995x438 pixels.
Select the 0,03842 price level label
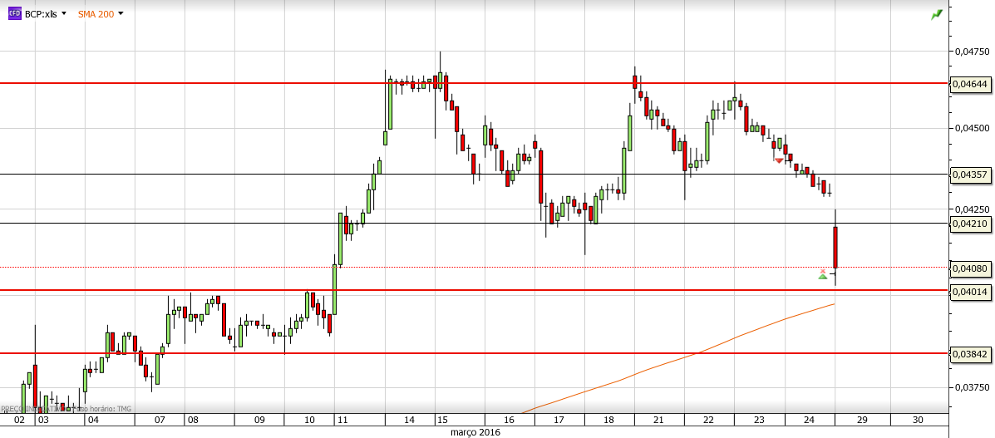(x=971, y=353)
